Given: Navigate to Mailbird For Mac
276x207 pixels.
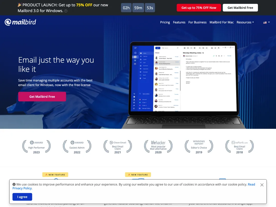Looking at the screenshot, I should pos(221,23).
